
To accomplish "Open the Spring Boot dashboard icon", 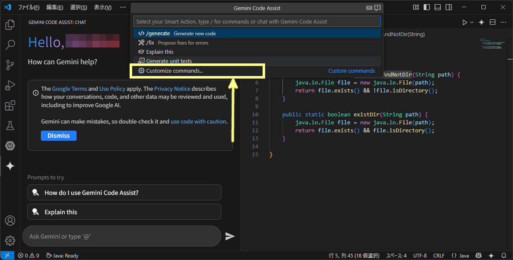I will click(x=10, y=146).
